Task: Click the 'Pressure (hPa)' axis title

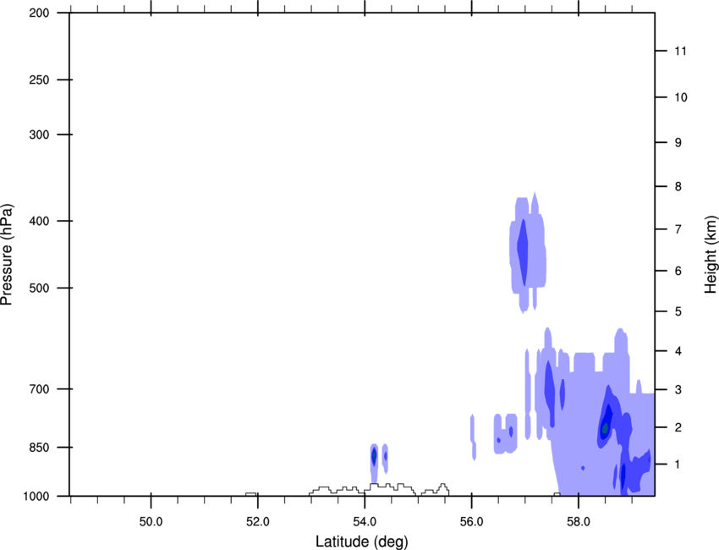Action: point(8,255)
